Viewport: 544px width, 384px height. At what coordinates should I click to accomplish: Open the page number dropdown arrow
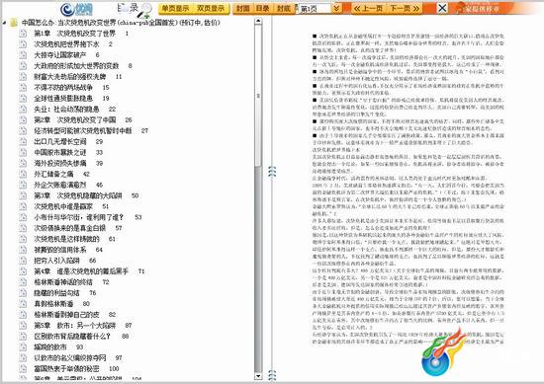pyautogui.click(x=336, y=8)
